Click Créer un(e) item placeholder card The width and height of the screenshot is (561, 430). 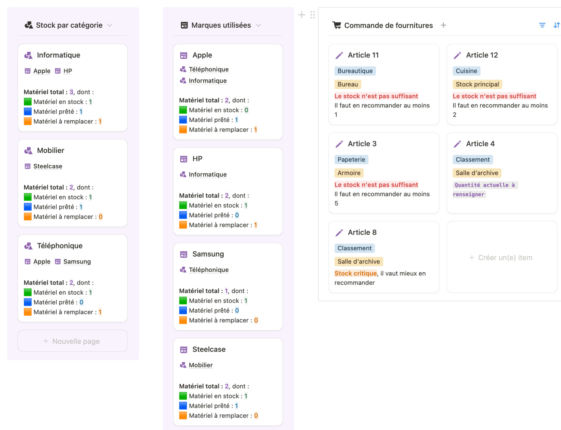[501, 257]
